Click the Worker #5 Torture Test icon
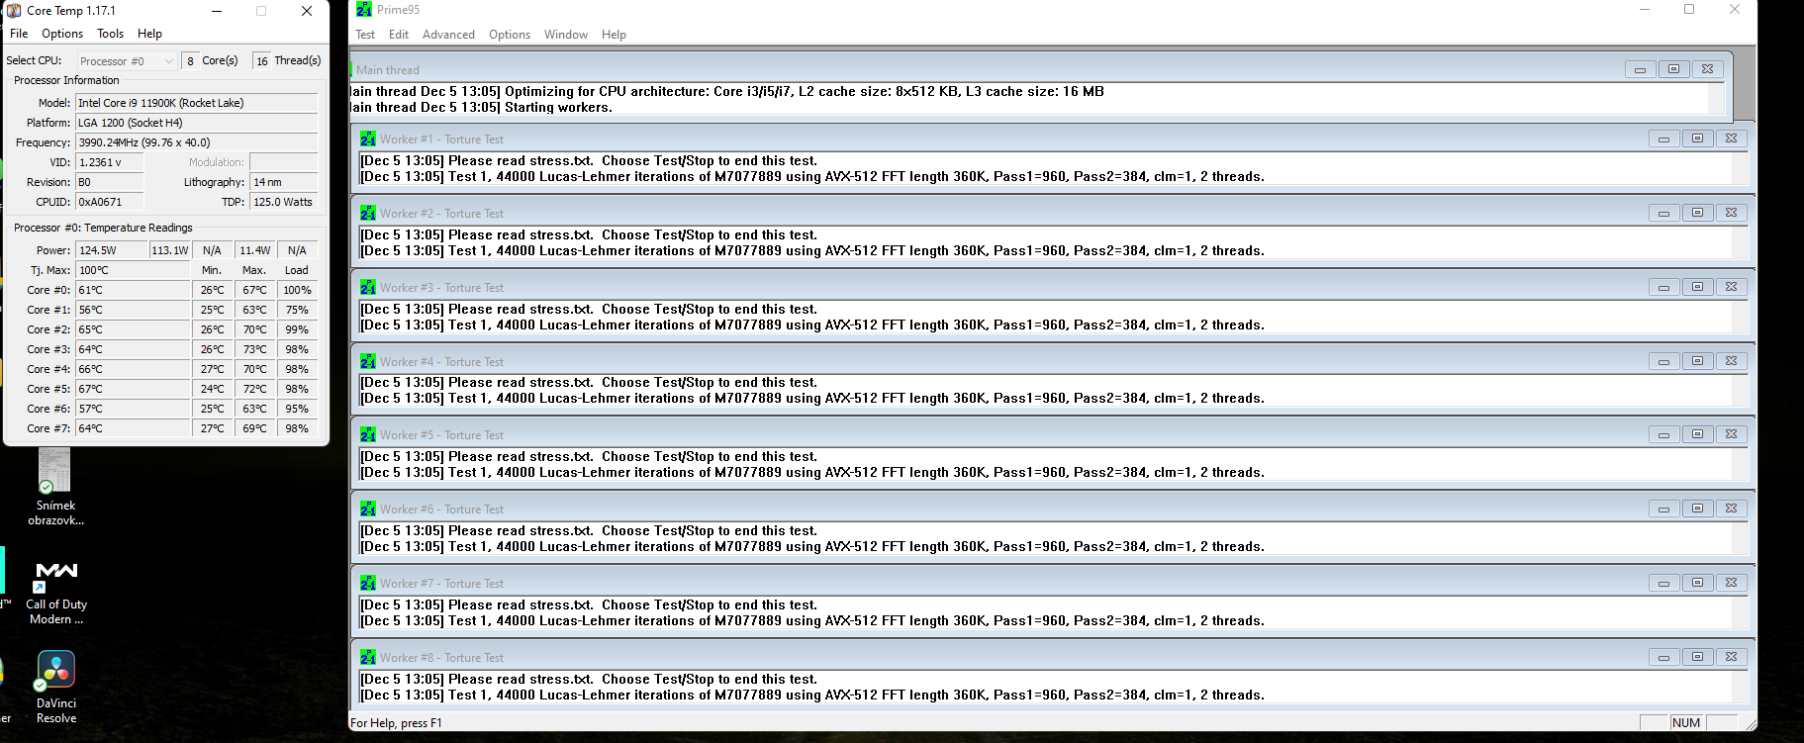 (x=368, y=435)
